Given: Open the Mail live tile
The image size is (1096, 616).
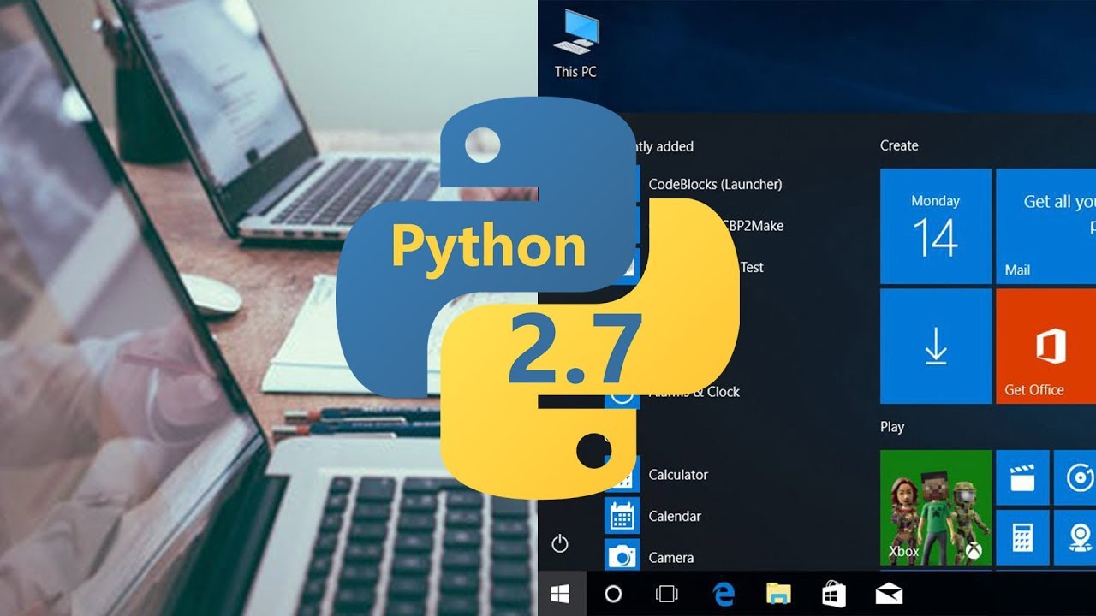Looking at the screenshot, I should click(1045, 226).
